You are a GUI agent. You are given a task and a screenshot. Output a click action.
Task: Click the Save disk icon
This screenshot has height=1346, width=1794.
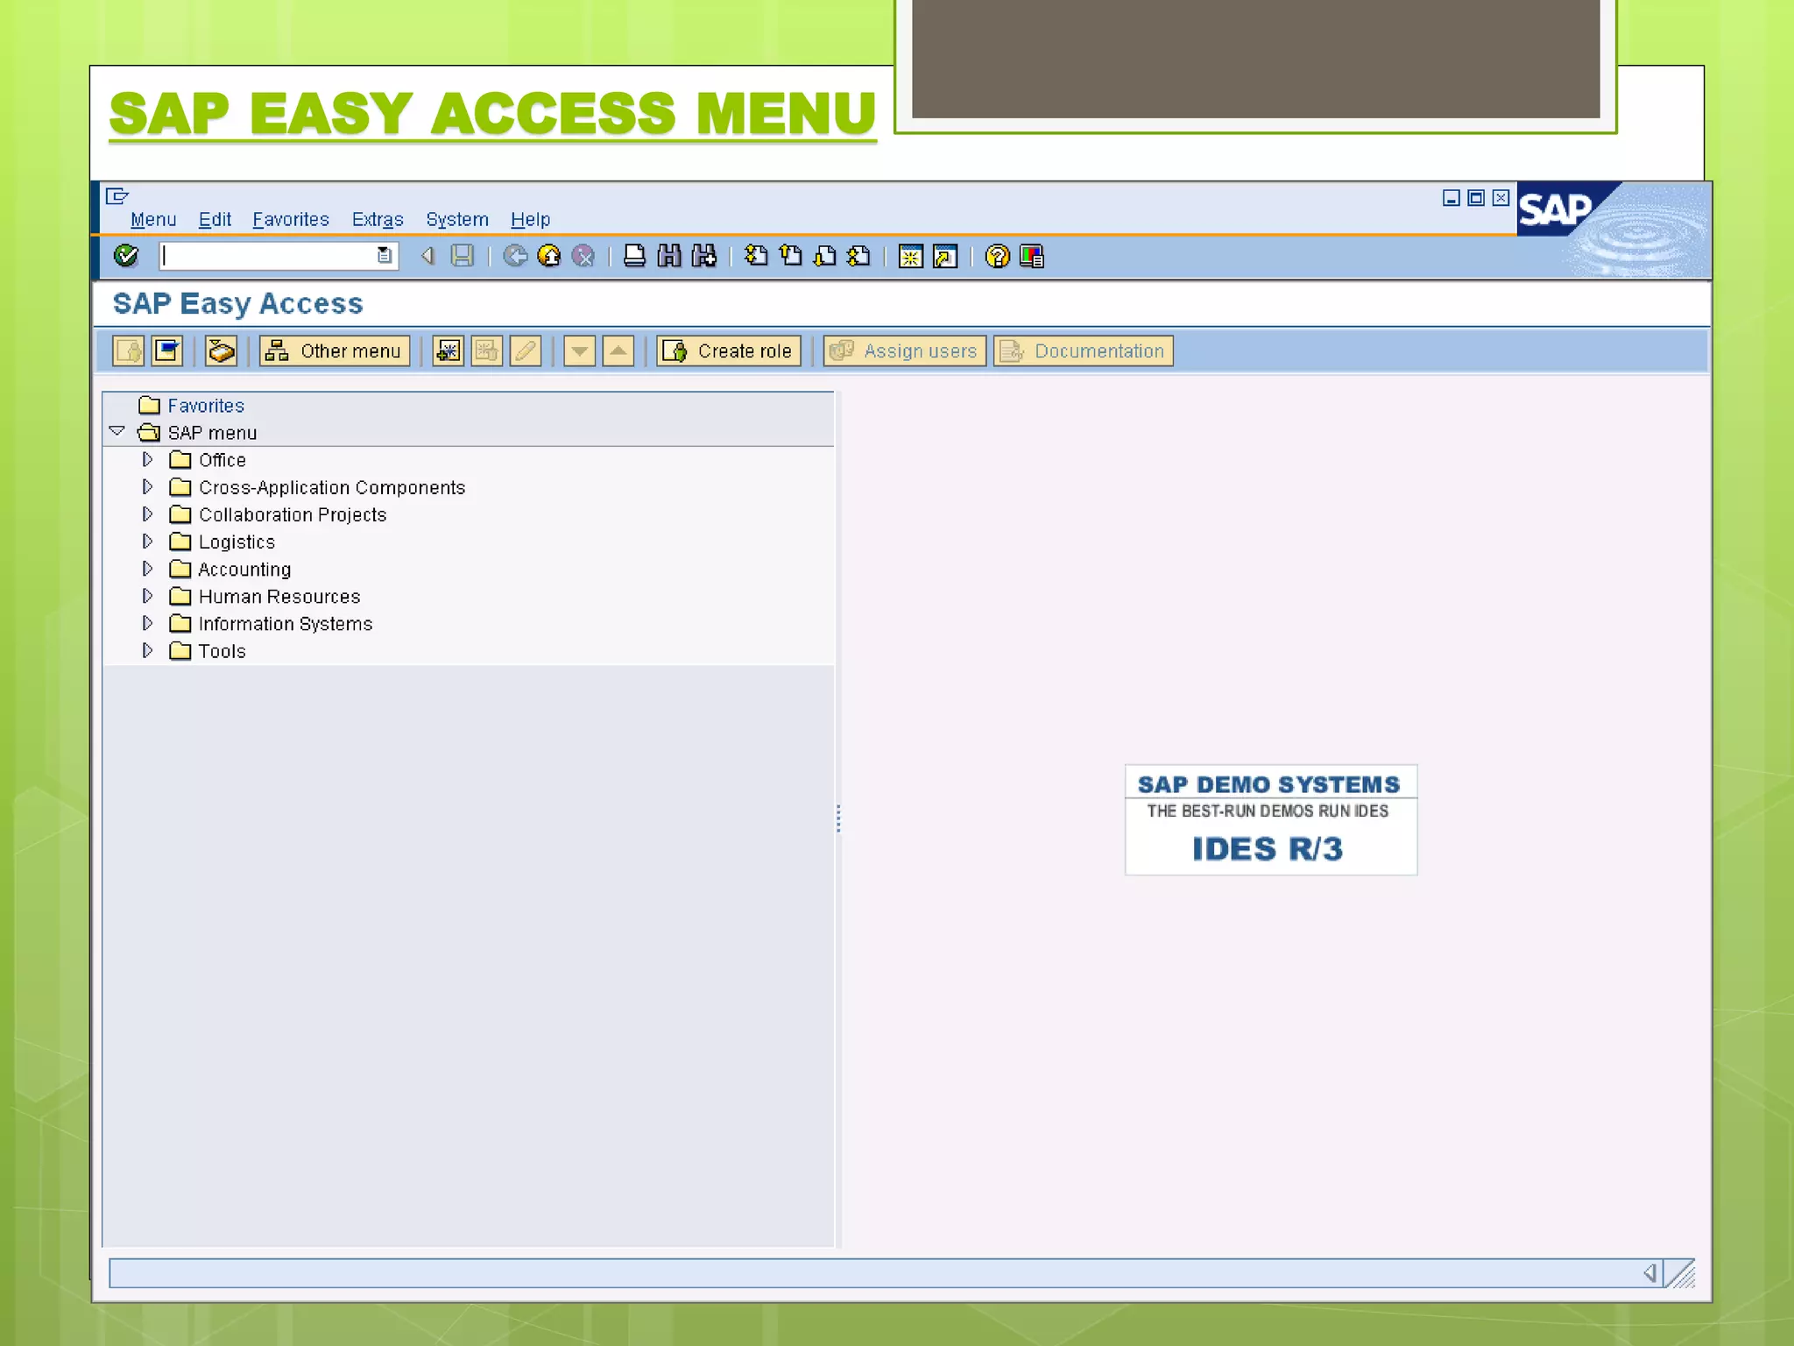(462, 256)
